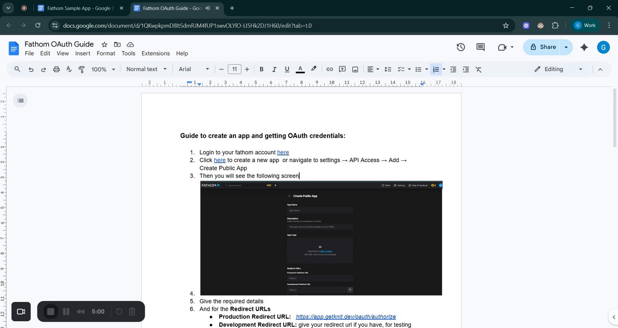Choose a highlight color
This screenshot has width=618, height=328.
(314, 69)
